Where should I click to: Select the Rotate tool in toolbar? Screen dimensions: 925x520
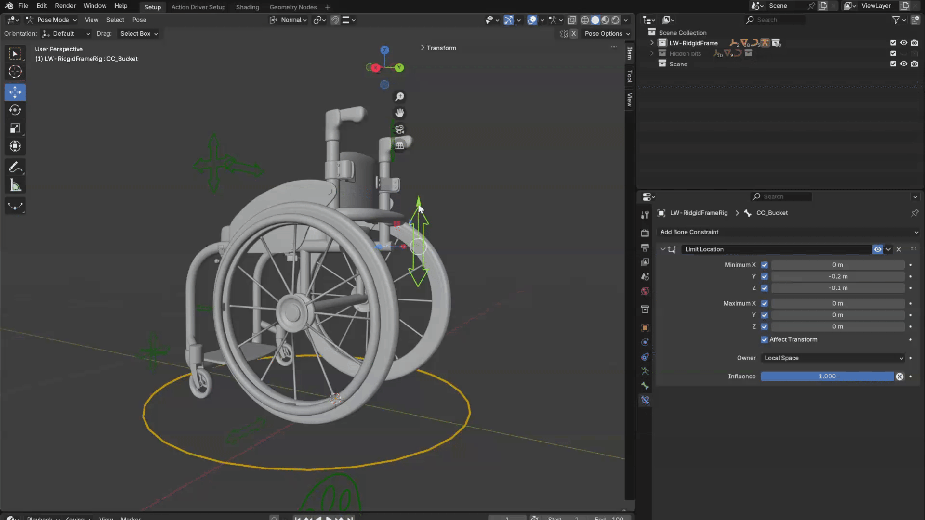pyautogui.click(x=15, y=110)
